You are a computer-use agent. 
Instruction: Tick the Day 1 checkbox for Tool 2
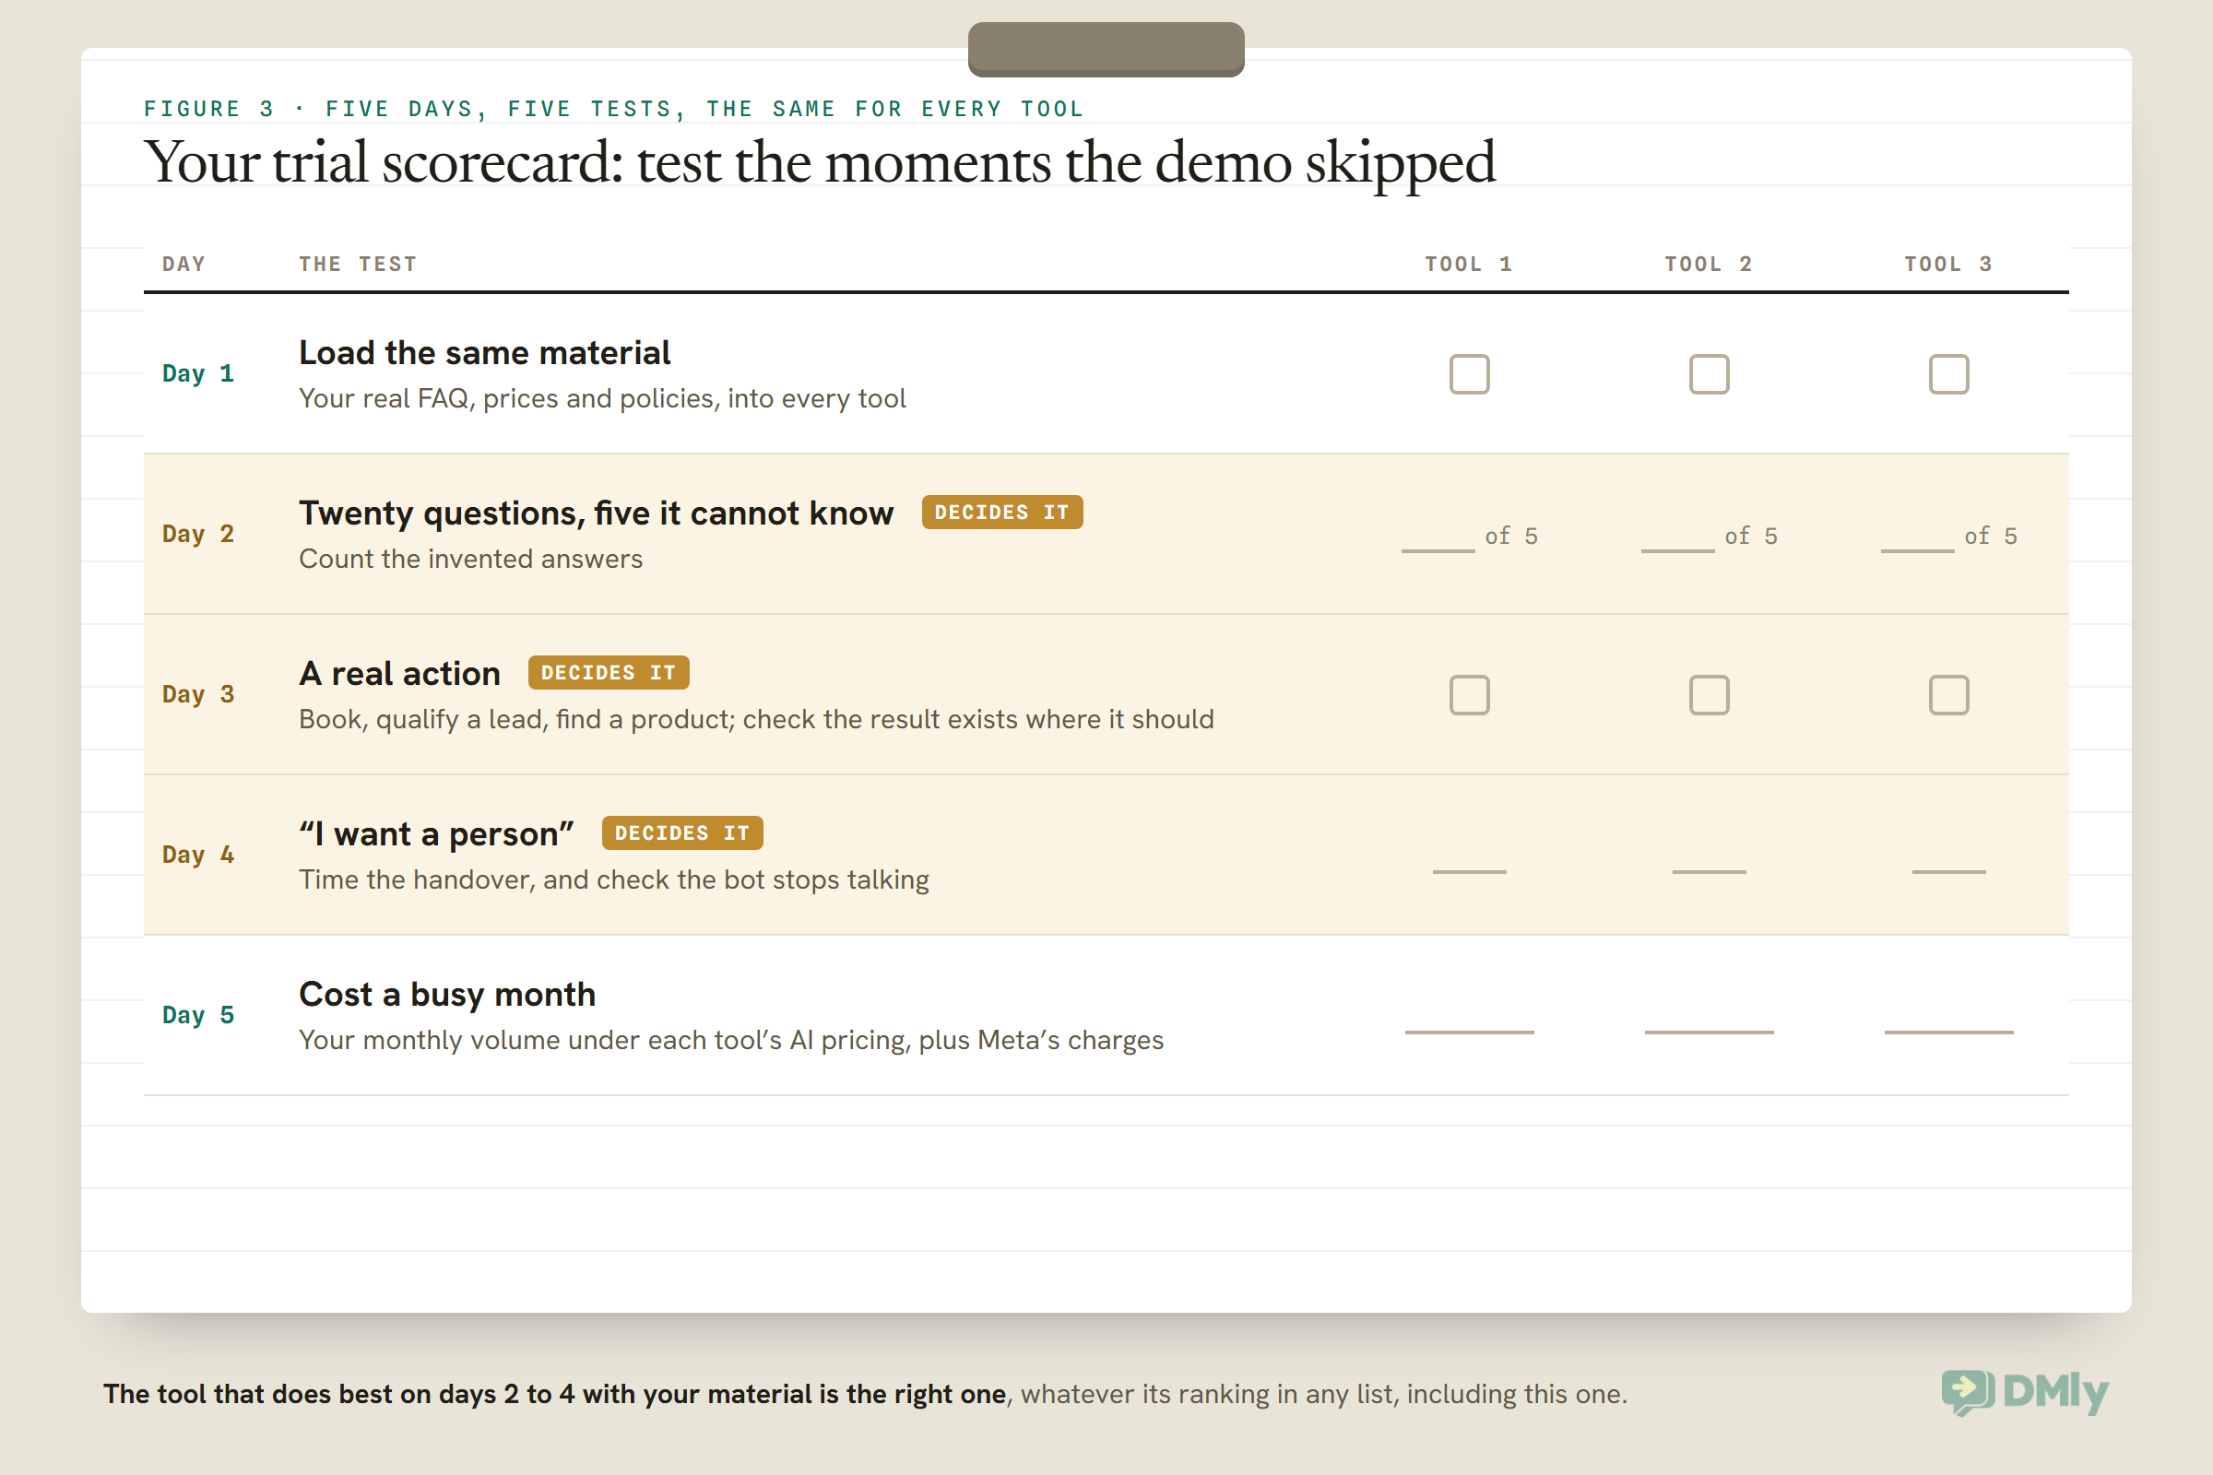click(1710, 374)
